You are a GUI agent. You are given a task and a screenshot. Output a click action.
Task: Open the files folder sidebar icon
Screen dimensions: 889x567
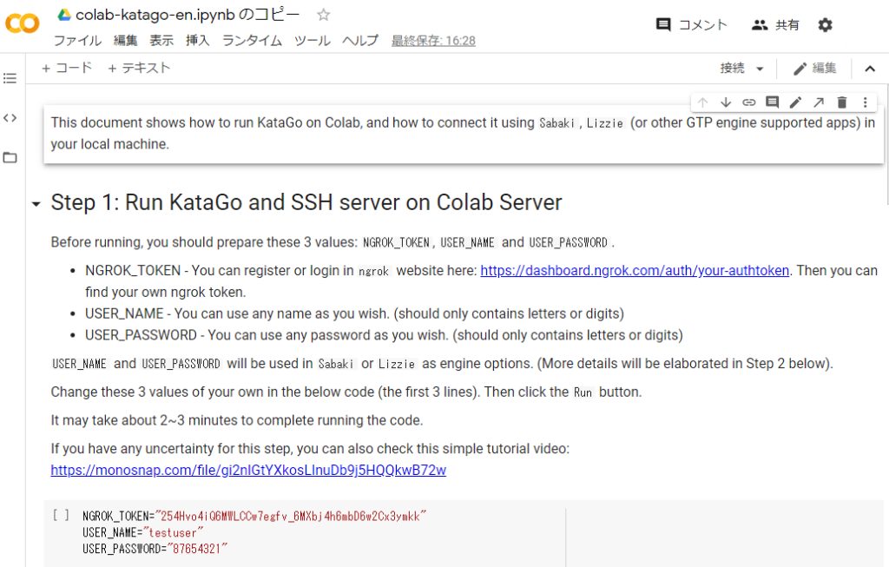pyautogui.click(x=10, y=158)
